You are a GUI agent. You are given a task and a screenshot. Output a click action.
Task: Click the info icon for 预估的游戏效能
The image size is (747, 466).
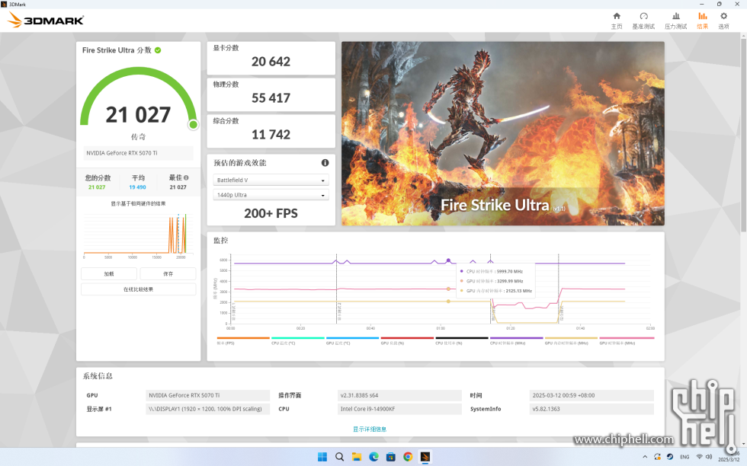pos(325,163)
